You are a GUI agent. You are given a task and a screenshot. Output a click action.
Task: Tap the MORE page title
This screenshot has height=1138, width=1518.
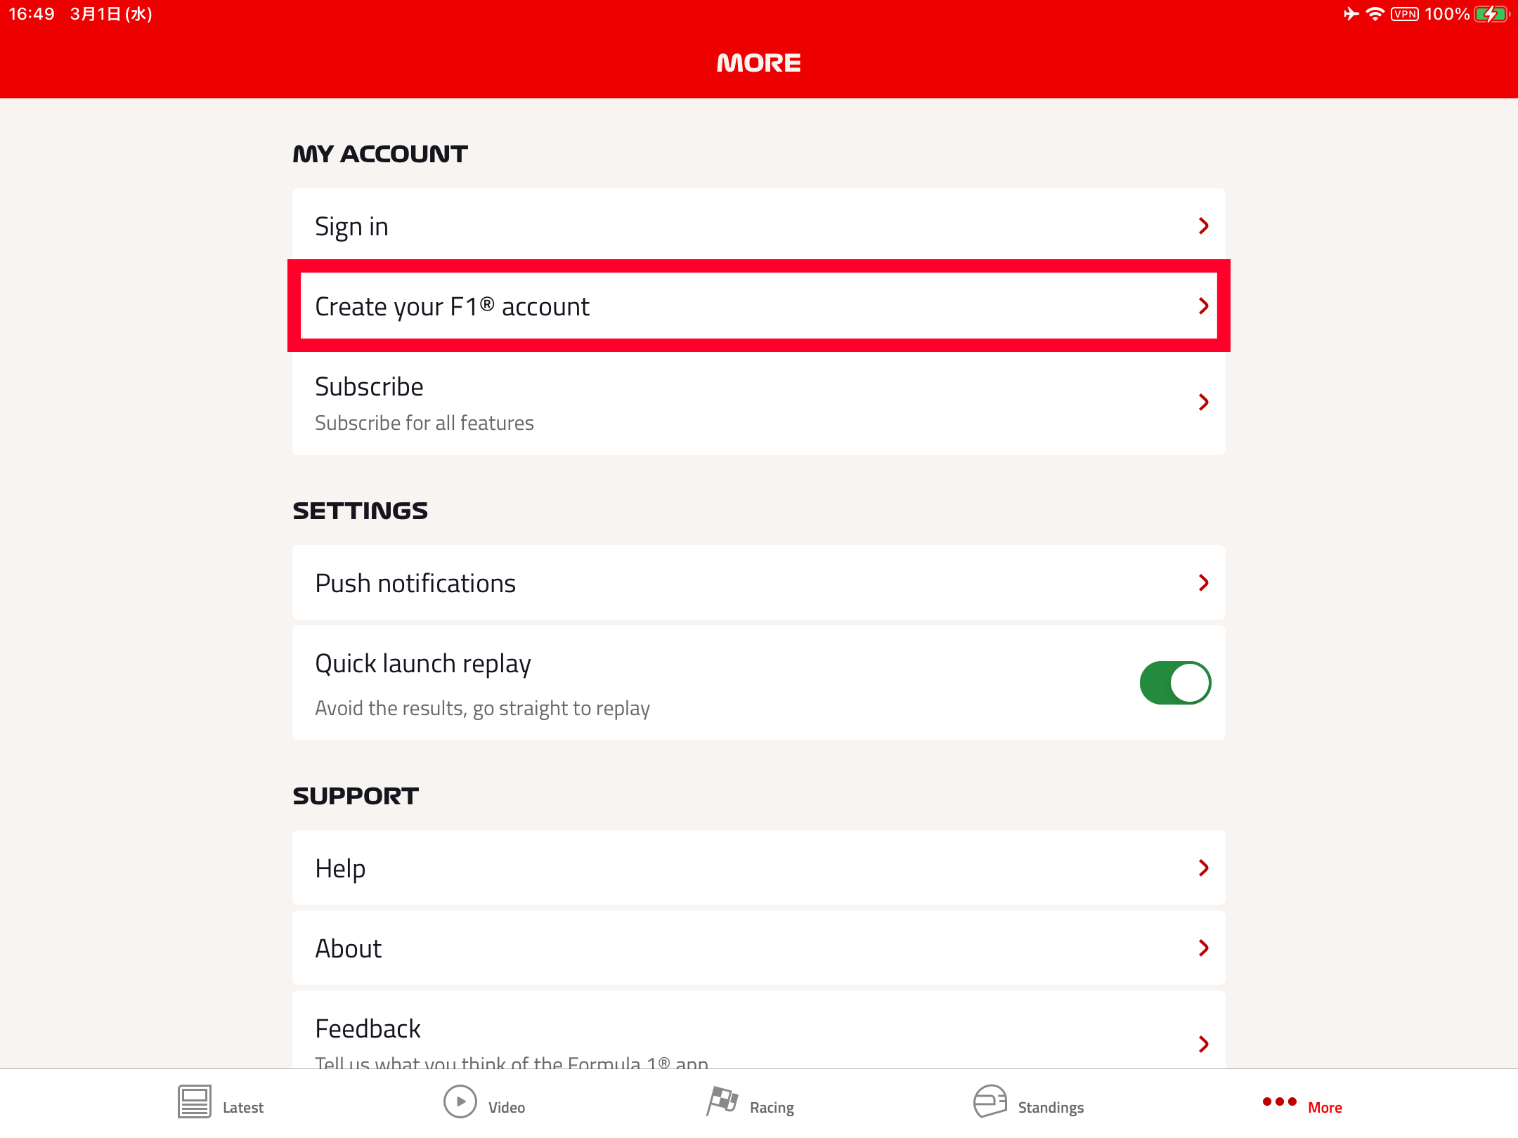click(759, 63)
